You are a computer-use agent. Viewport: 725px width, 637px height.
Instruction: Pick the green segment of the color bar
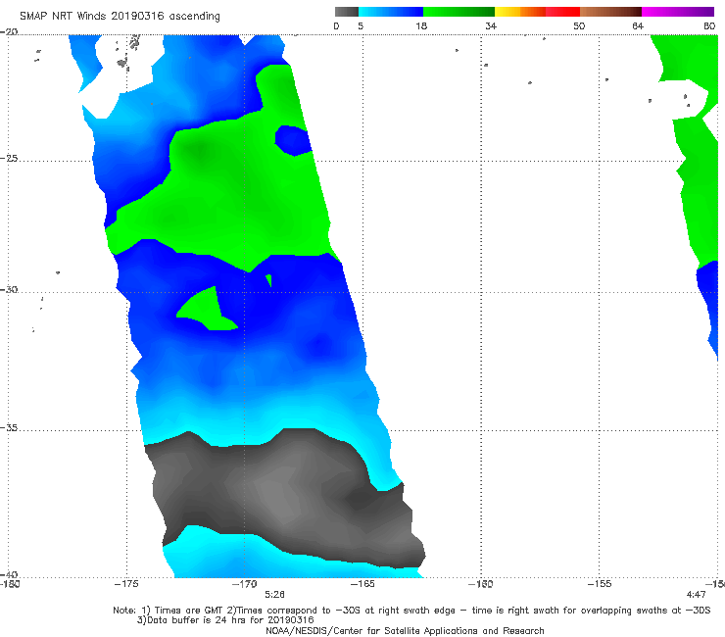[459, 12]
